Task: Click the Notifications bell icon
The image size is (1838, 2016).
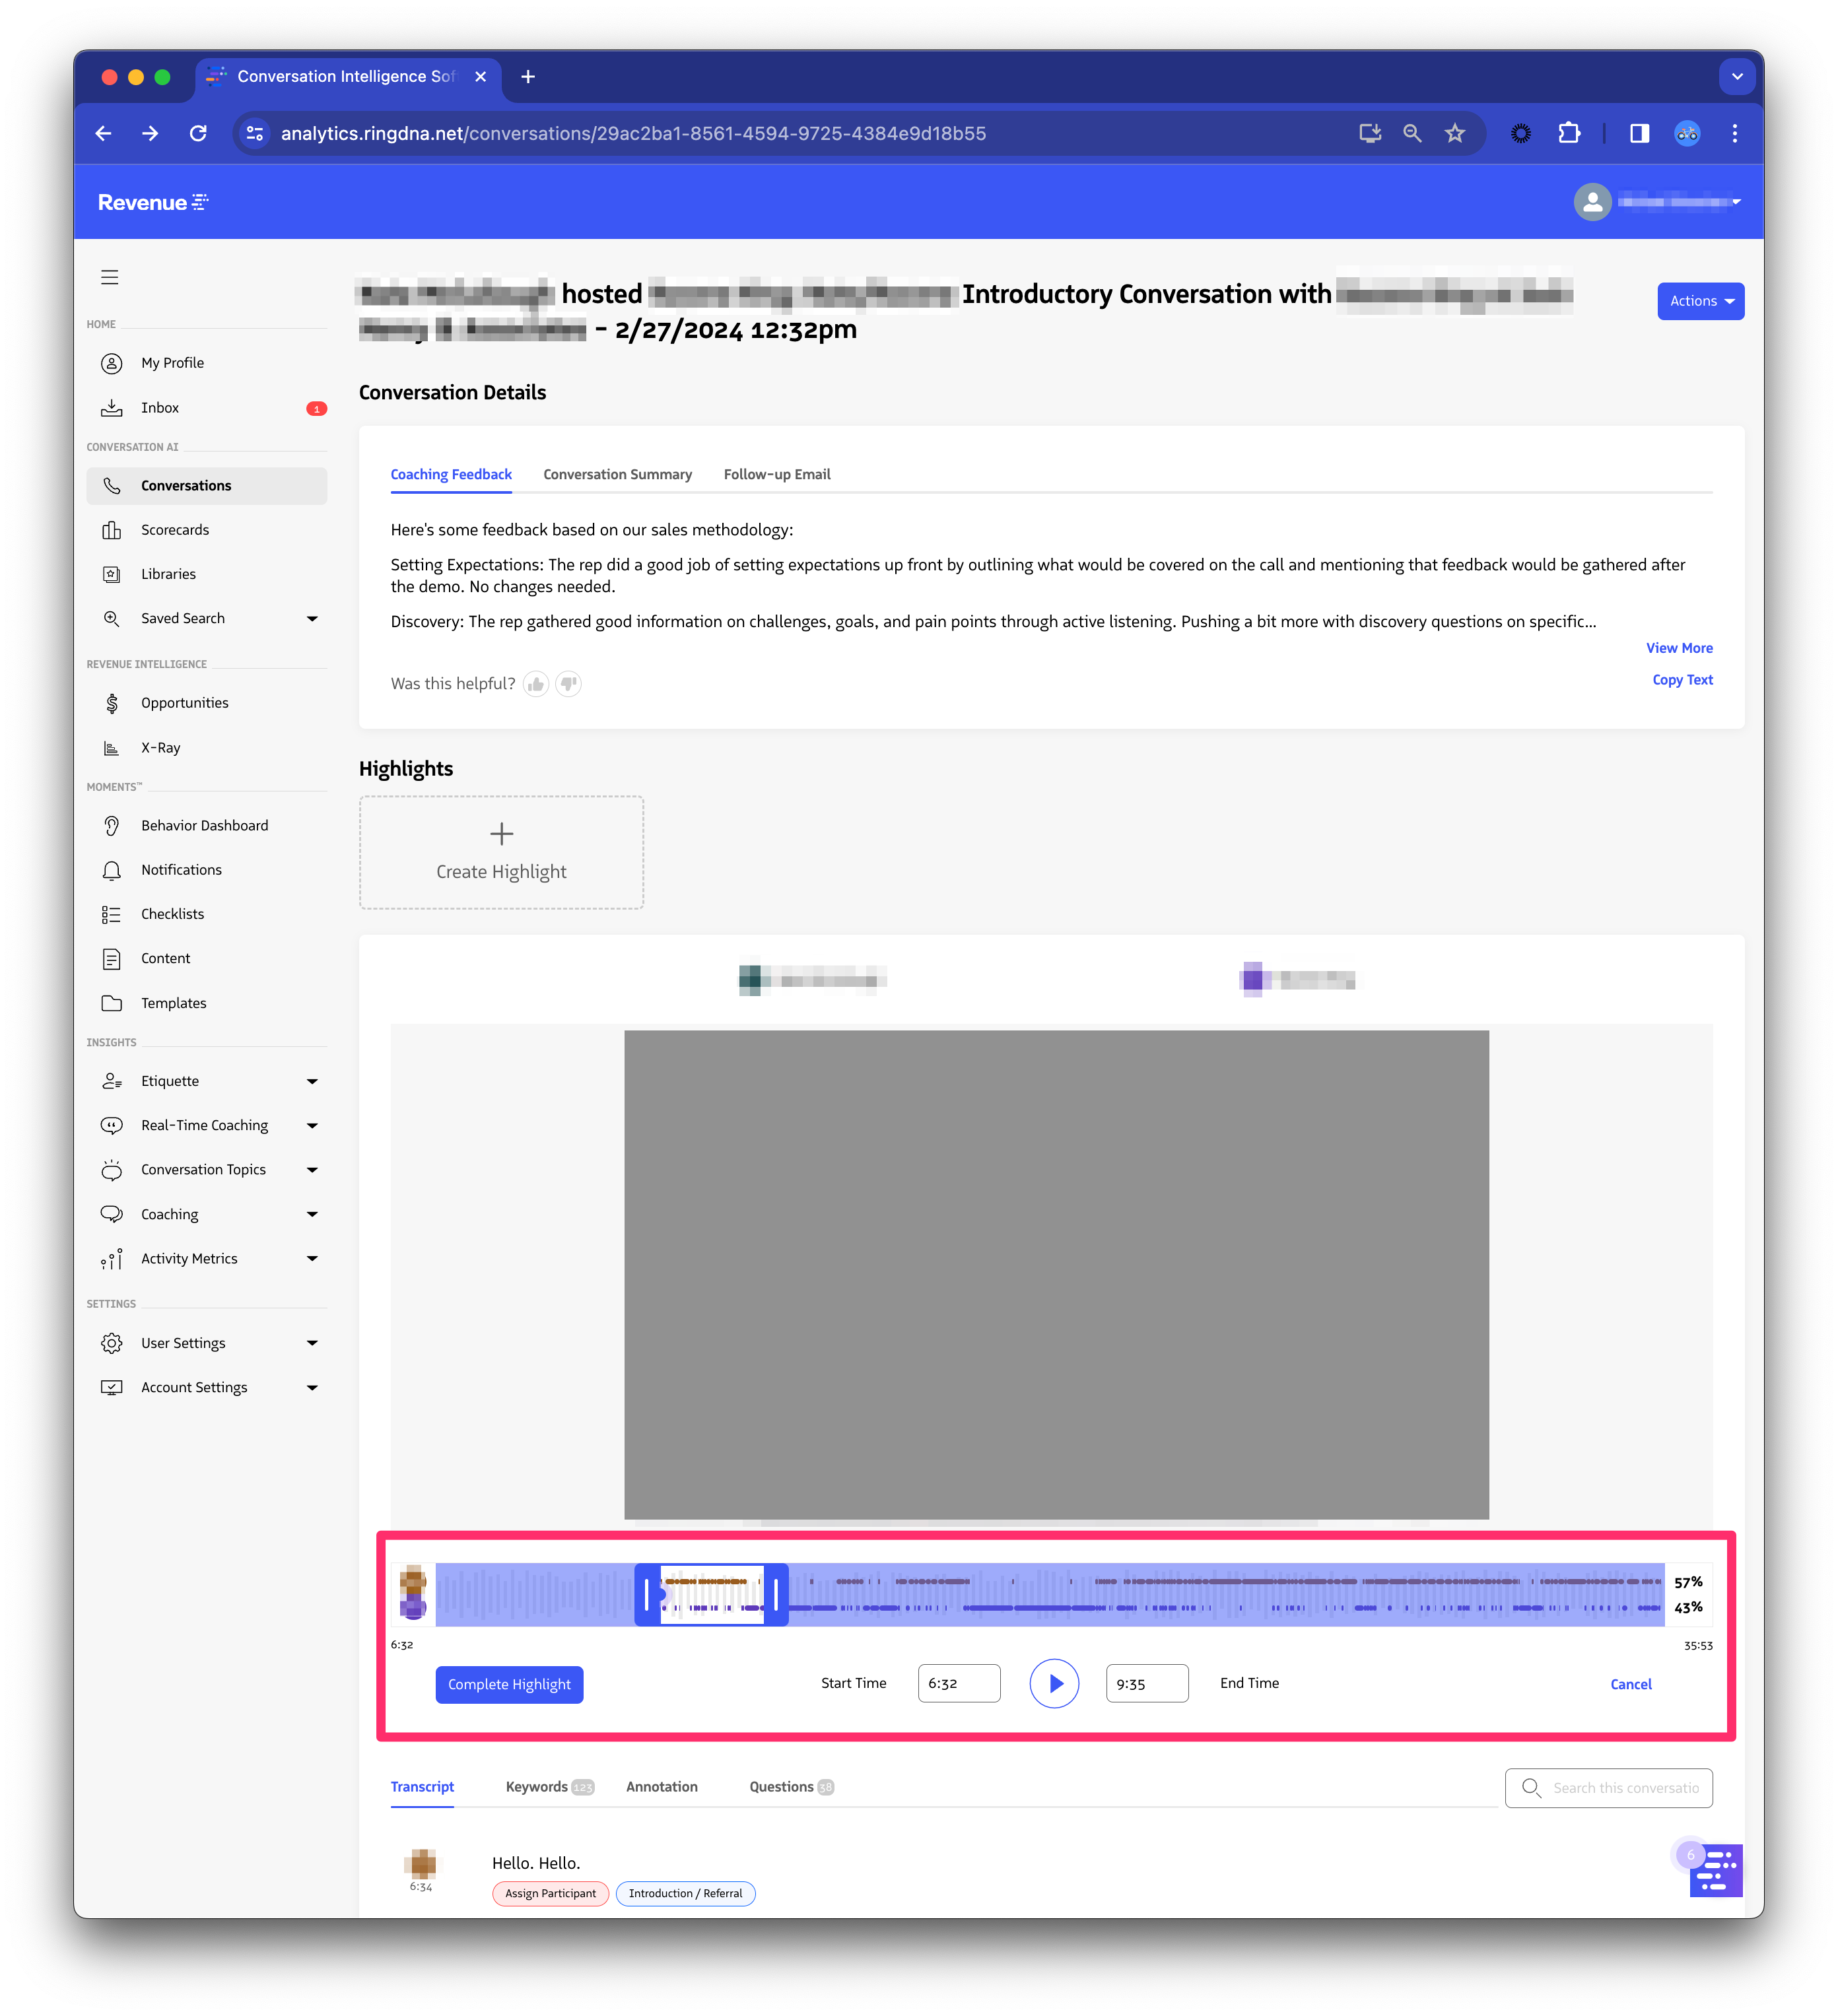Action: point(112,870)
